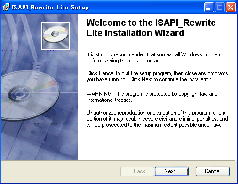Click the empty footer area left of Back
This screenshot has height=184, width=238.
click(x=60, y=171)
